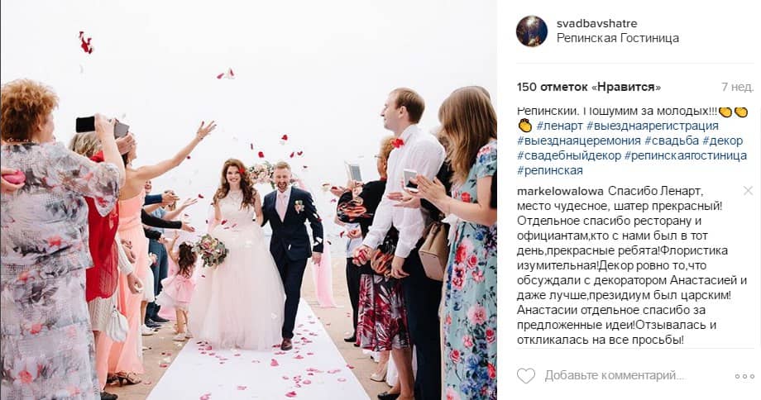
Task: Open the svadbavshatre username link
Action: [596, 23]
